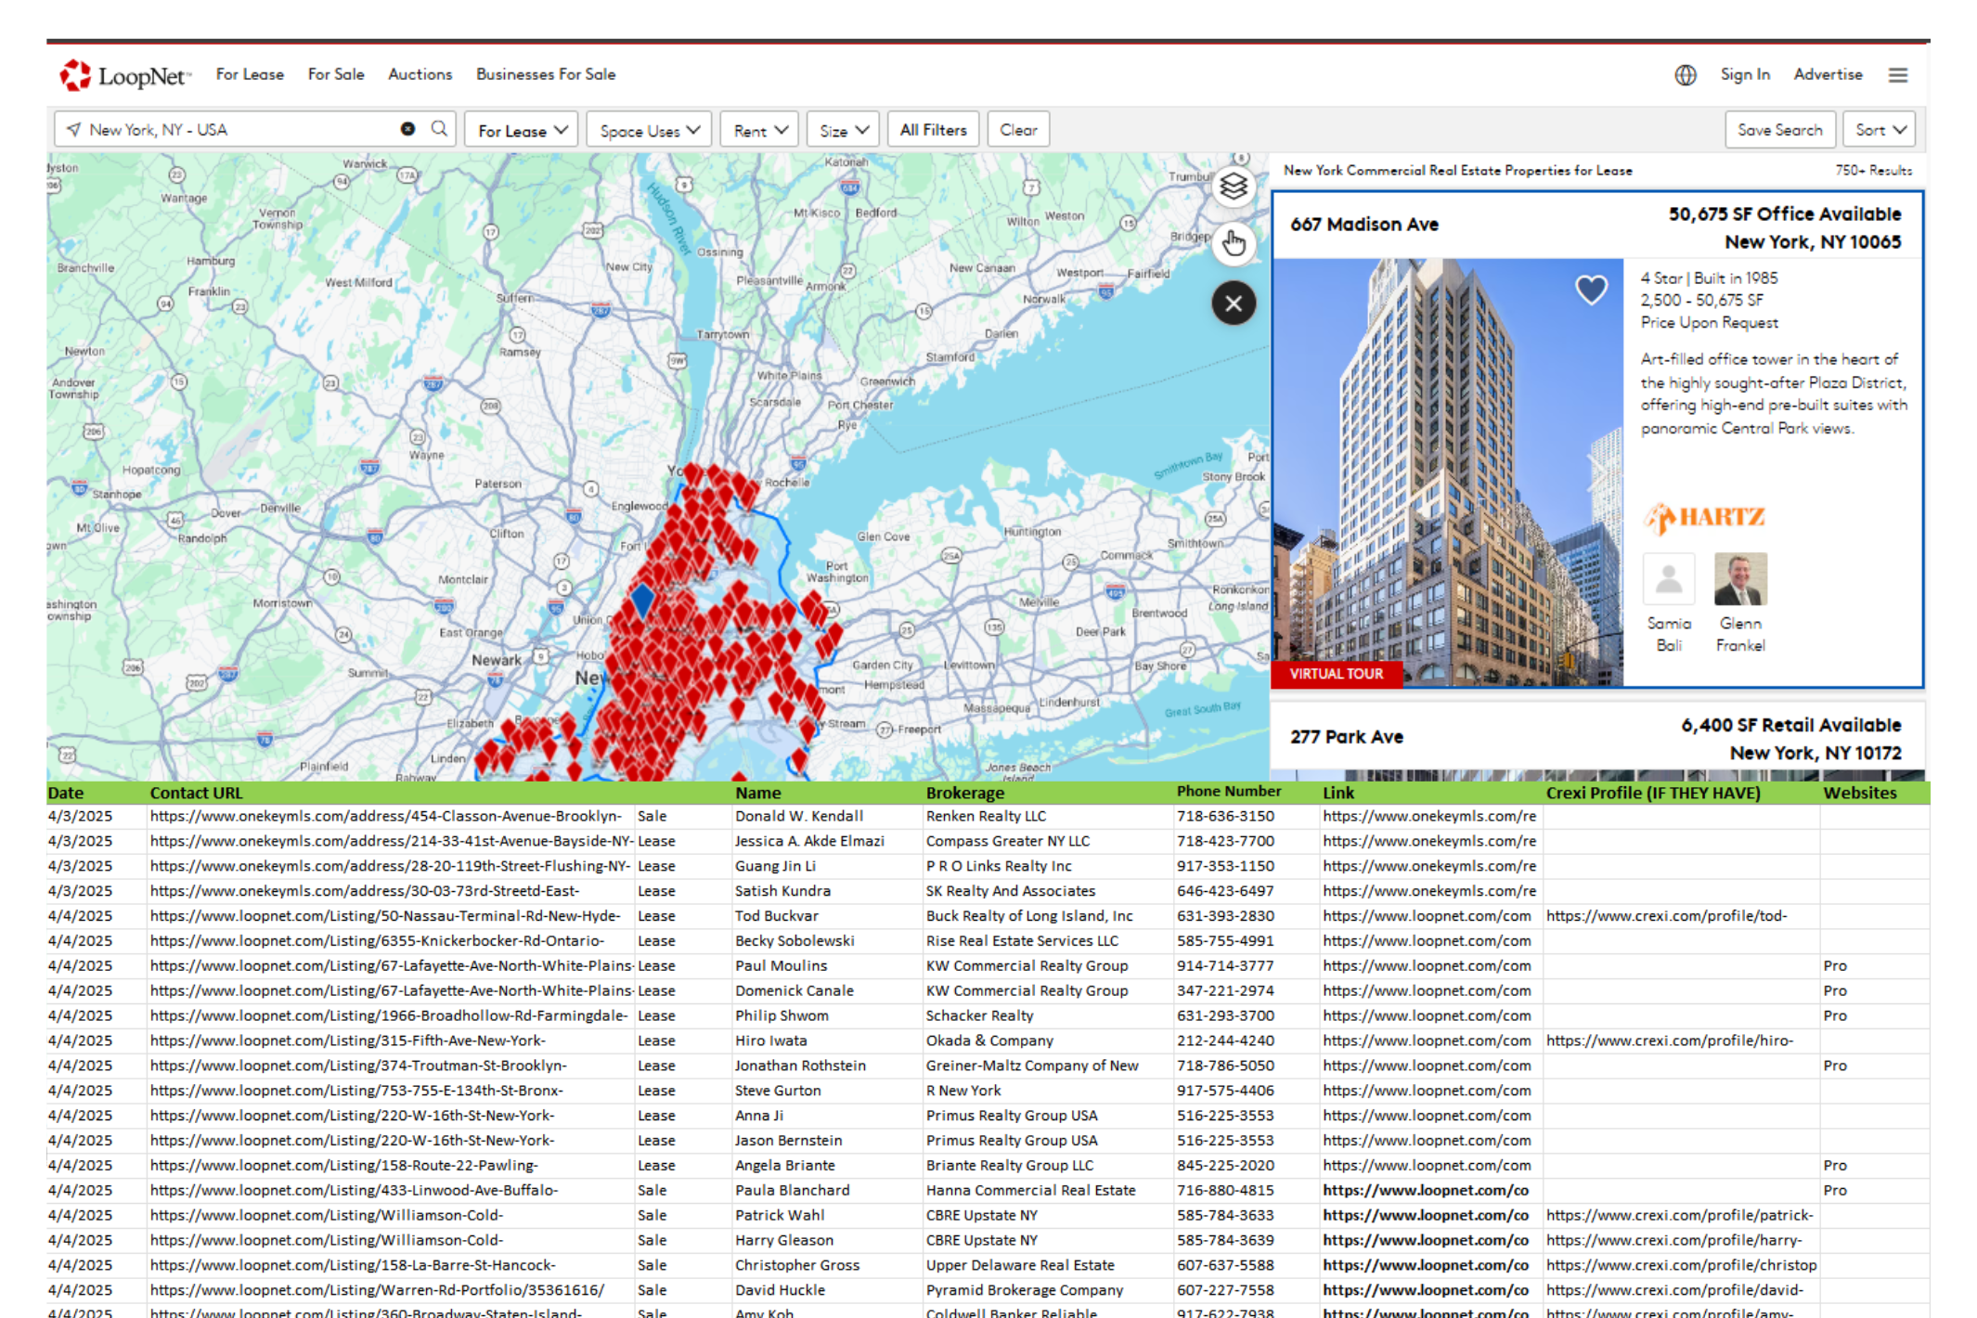The width and height of the screenshot is (1977, 1318).
Task: Open the For Sale top menu
Action: tap(336, 74)
